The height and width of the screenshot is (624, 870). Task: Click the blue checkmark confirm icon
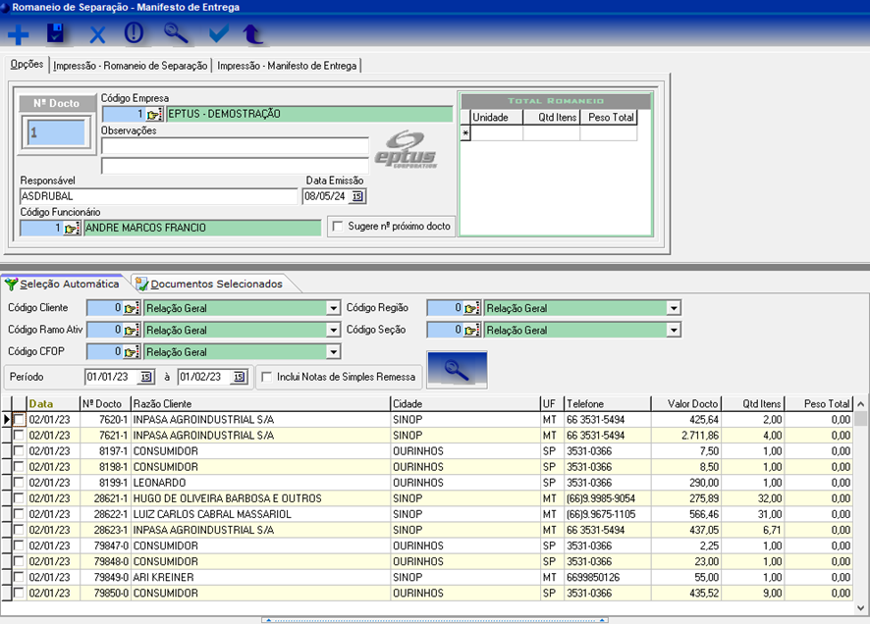click(x=218, y=34)
